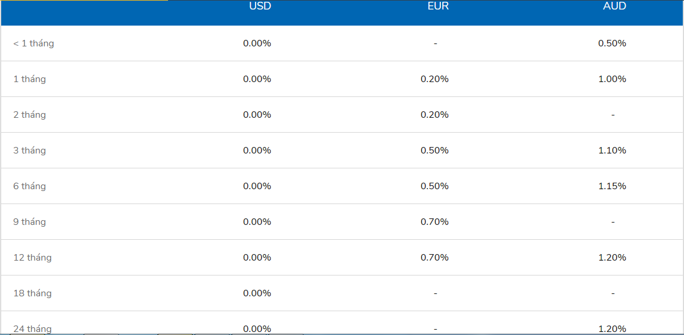Select the "2 tháng" term label
The image size is (684, 335).
pyautogui.click(x=29, y=115)
